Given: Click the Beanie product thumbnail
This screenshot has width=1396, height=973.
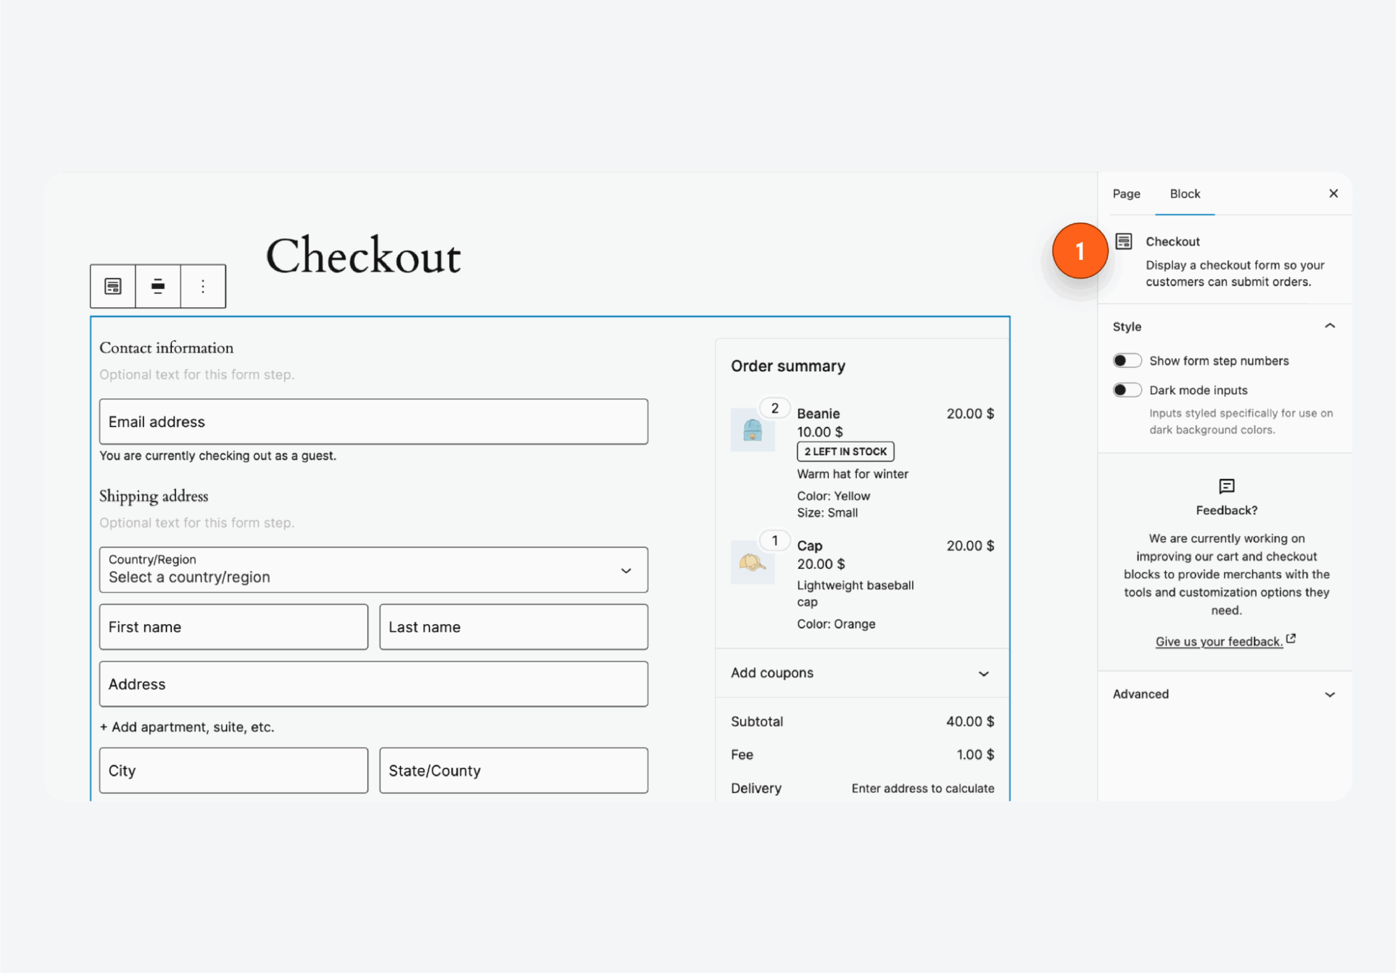Looking at the screenshot, I should [753, 430].
